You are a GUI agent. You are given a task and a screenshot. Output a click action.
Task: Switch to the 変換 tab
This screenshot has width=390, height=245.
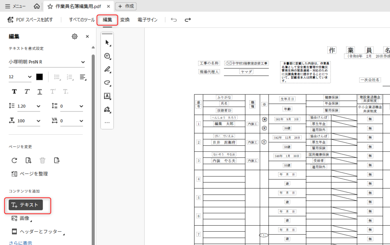[x=125, y=20]
